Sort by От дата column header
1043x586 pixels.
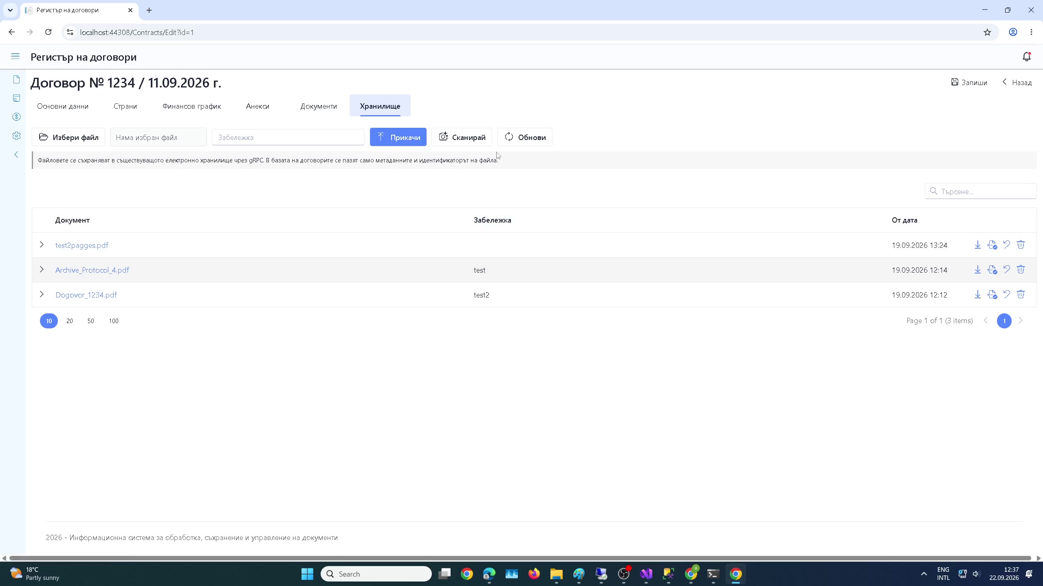[x=904, y=220]
